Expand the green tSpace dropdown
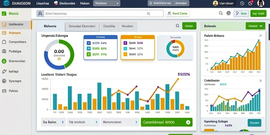The image size is (270, 135). 255,26
